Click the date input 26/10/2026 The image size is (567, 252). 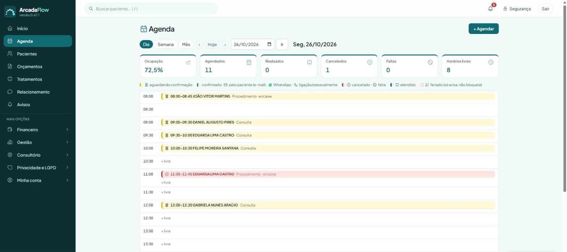click(x=252, y=44)
